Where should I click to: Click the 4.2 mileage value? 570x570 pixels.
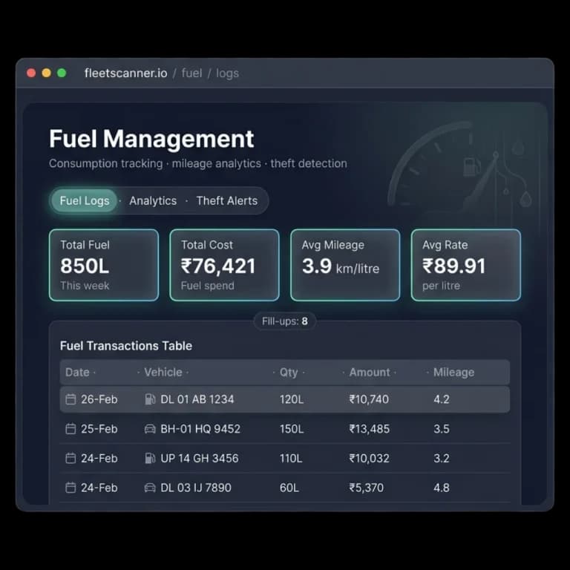(442, 399)
